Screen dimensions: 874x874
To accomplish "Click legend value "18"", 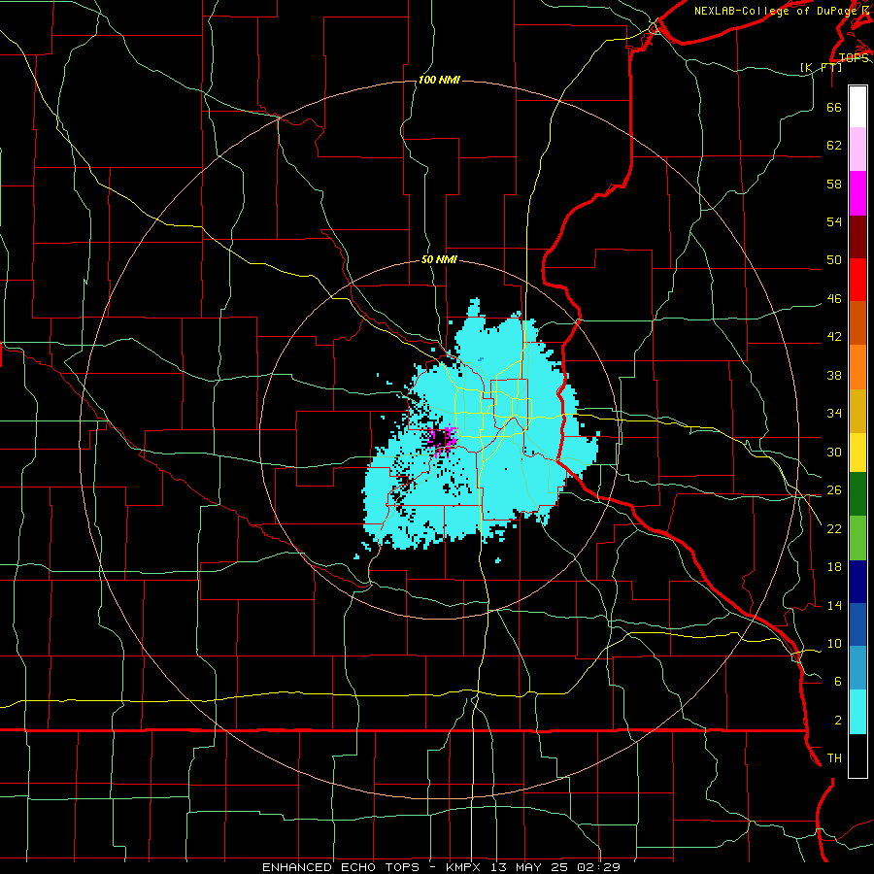I will coord(834,567).
